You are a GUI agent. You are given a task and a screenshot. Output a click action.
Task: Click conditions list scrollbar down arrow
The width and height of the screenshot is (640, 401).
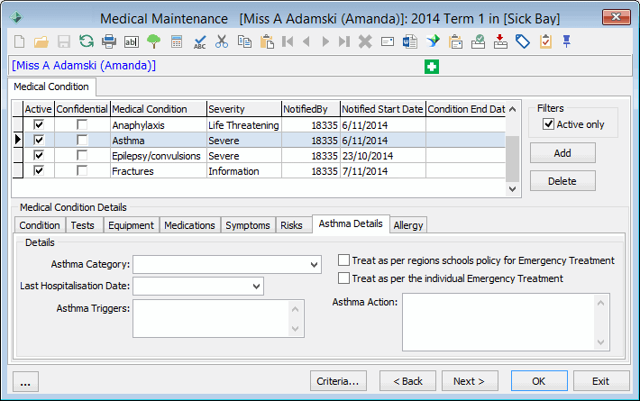(513, 189)
